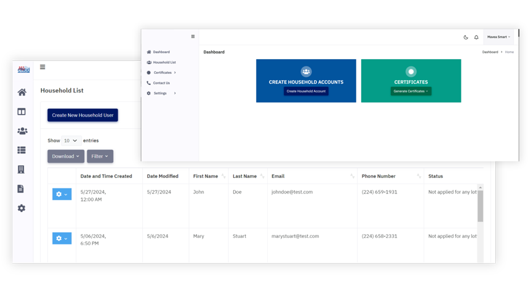Open the entries per page dropdown
The height and width of the screenshot is (308, 528).
(x=71, y=140)
